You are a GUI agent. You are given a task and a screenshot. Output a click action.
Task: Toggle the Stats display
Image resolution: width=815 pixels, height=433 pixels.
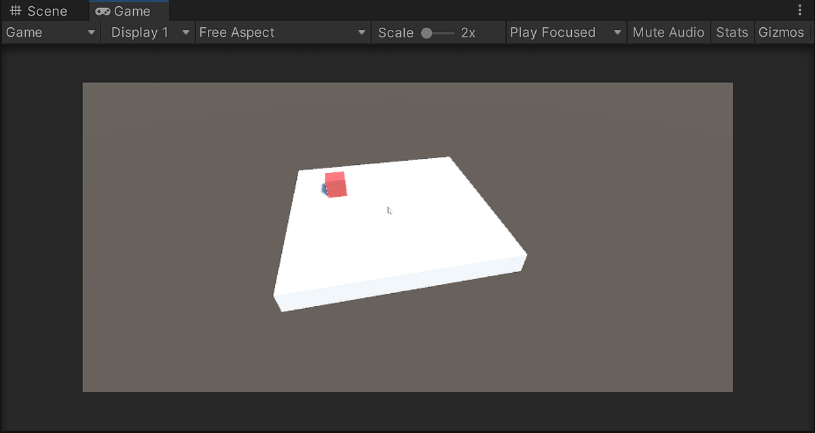point(732,32)
